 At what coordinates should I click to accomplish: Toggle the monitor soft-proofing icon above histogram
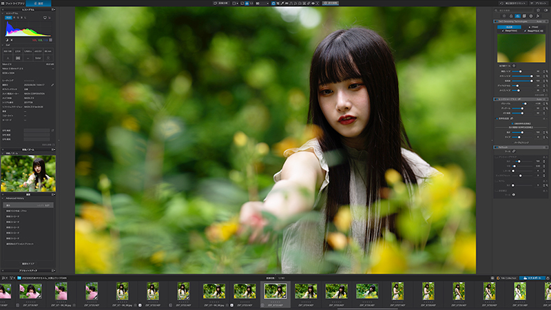click(45, 18)
